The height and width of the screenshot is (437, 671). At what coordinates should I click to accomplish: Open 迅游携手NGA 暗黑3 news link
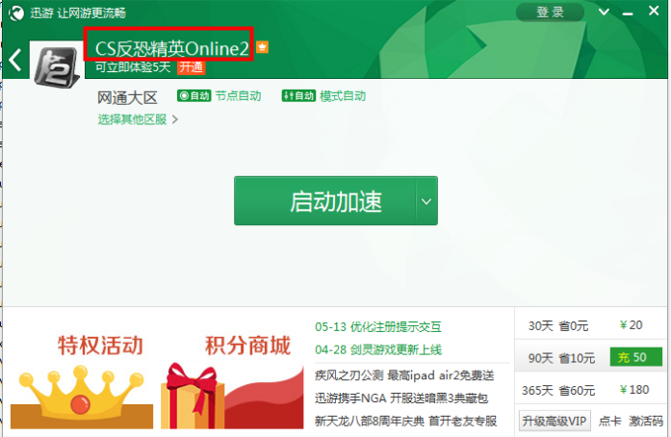pos(401,398)
